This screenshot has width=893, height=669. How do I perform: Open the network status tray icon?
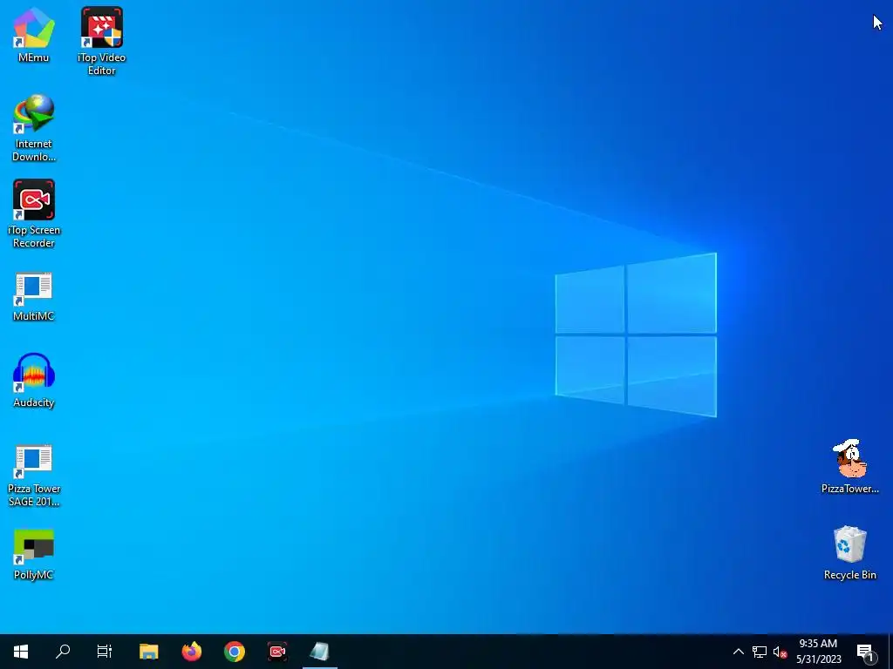click(x=760, y=652)
